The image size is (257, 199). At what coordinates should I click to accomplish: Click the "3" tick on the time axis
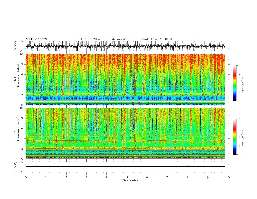86,177
